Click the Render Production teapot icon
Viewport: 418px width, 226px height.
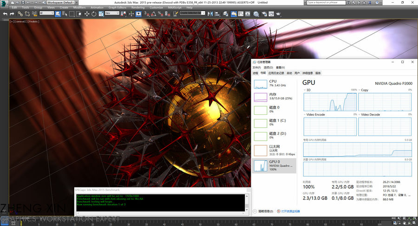pyautogui.click(x=278, y=14)
